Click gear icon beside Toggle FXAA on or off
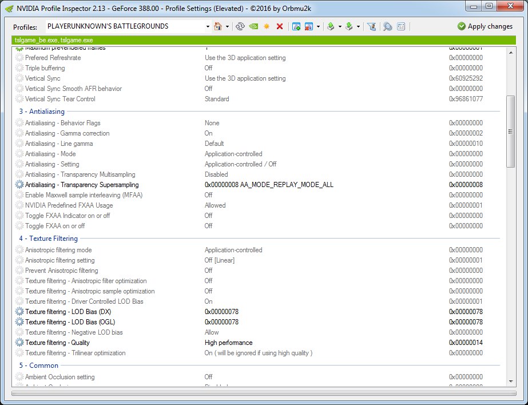 click(19, 225)
